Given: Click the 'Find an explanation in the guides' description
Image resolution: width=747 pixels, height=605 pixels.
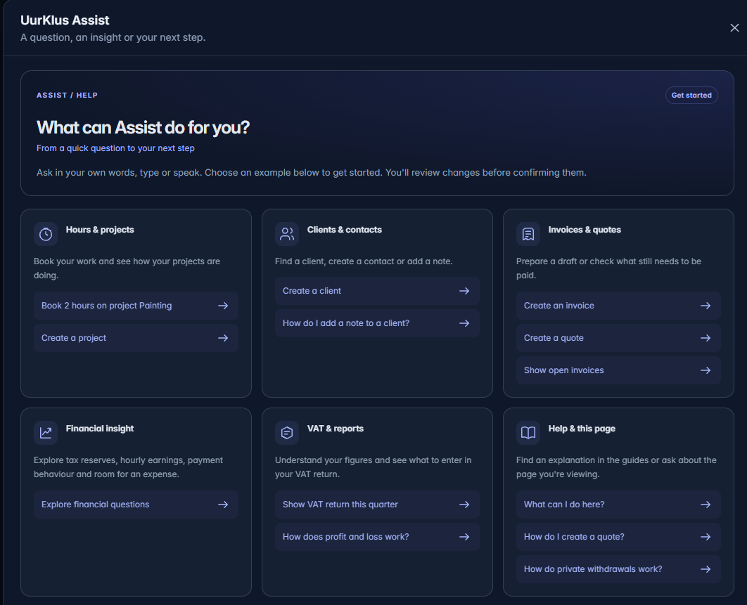Looking at the screenshot, I should click(x=616, y=467).
